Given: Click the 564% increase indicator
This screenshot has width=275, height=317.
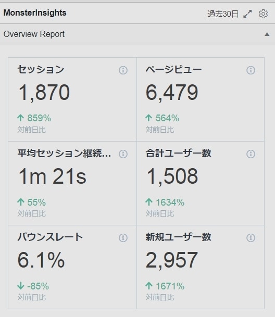Looking at the screenshot, I should coord(162,118).
